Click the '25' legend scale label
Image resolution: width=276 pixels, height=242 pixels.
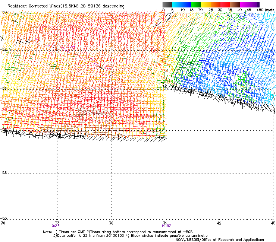click(211, 10)
